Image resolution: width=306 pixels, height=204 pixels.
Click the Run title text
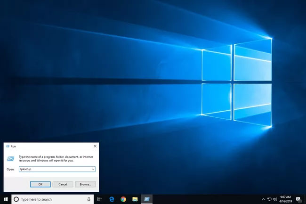point(13,146)
